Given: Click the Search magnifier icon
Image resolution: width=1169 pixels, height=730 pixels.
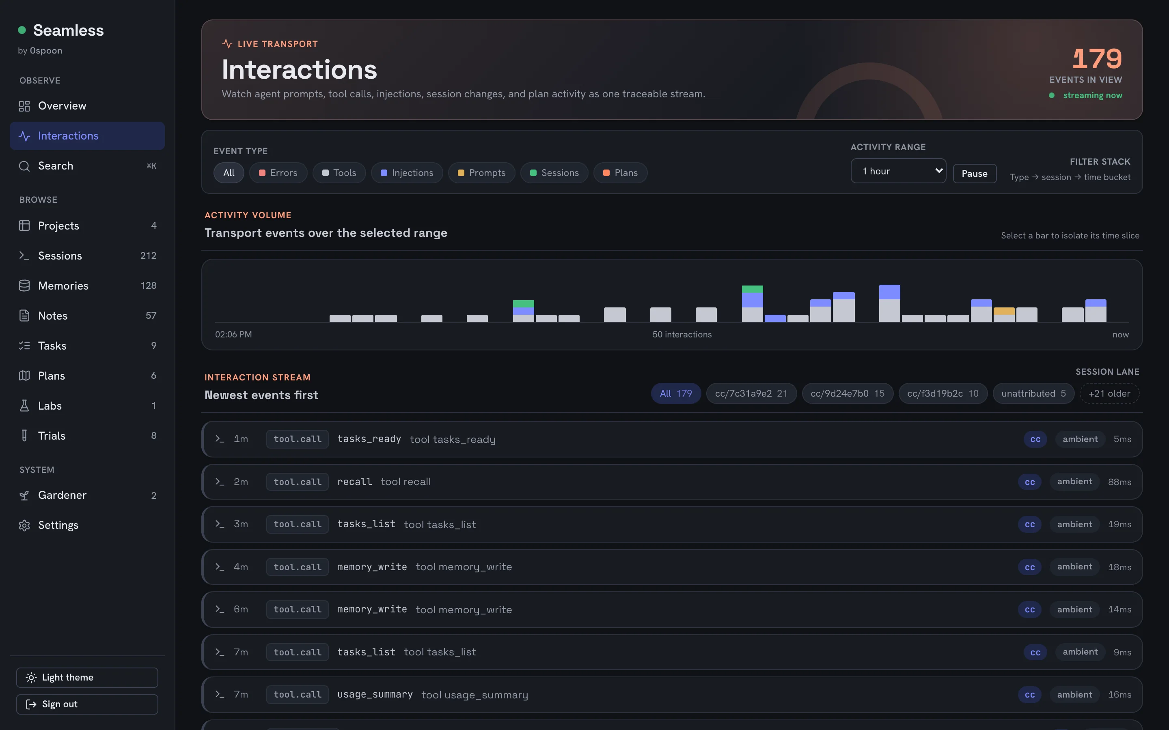Looking at the screenshot, I should [24, 166].
